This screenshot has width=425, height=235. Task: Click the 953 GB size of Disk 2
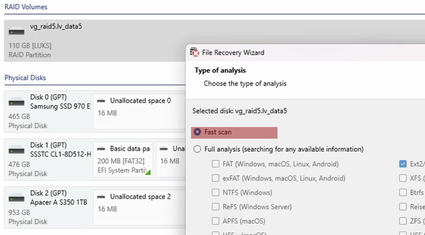pyautogui.click(x=19, y=213)
